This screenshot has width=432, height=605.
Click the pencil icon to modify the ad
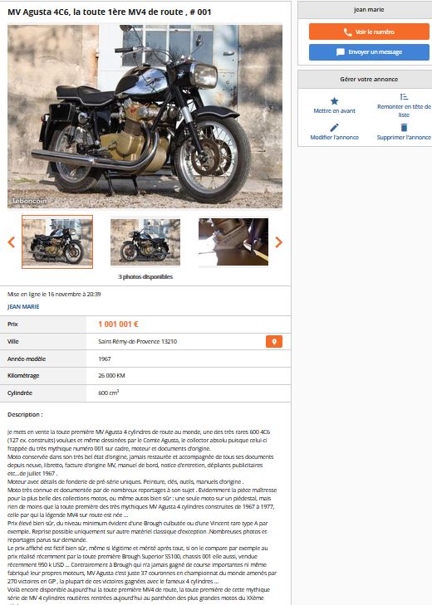(334, 127)
